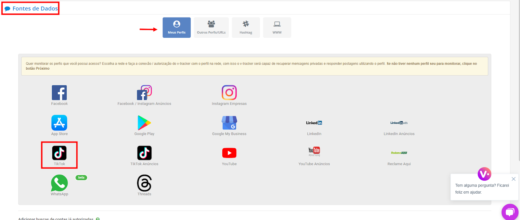Open the Hashtag tab

[x=246, y=28]
